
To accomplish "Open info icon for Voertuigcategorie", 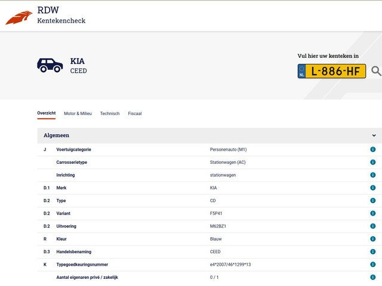I will click(373, 150).
